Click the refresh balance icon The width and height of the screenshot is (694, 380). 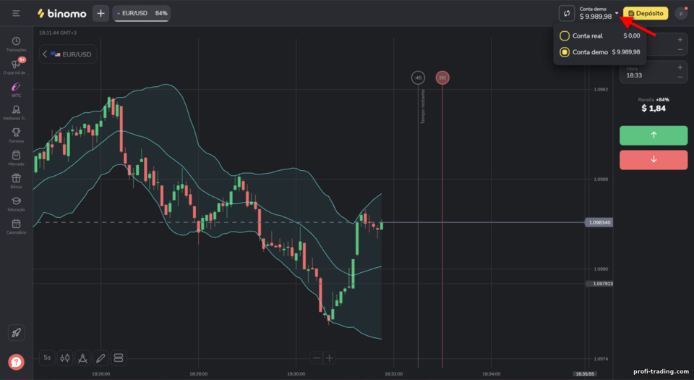click(x=567, y=13)
